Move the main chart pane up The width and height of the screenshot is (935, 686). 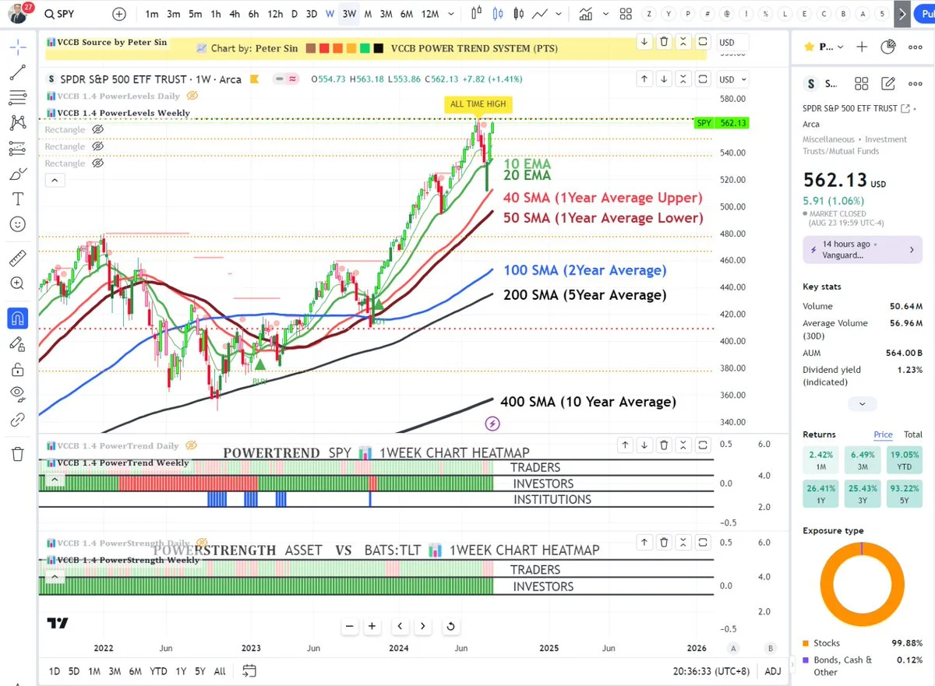644,79
